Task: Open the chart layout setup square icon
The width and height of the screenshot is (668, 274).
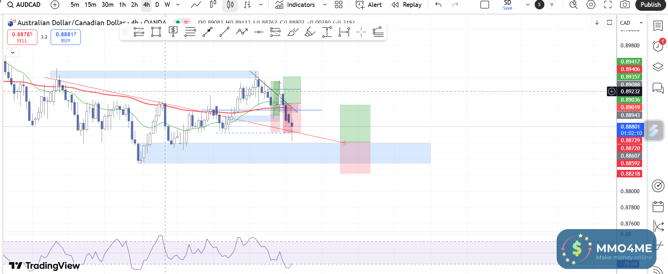Action: (x=485, y=5)
